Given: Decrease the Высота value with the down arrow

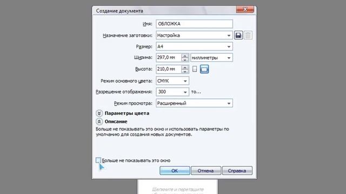Looking at the screenshot, I should [185, 71].
